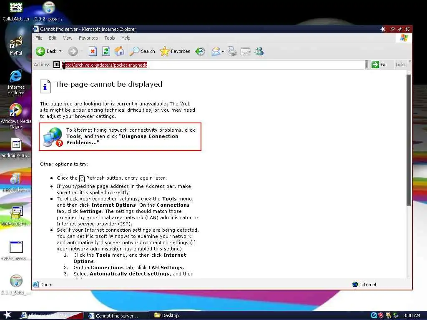Open Messenger icon in toolbar
This screenshot has width=427, height=320.
pos(259,51)
